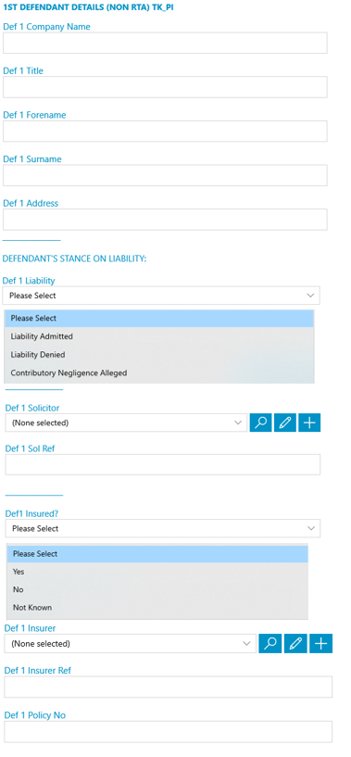351x757 pixels.
Task: Add a new Def 1 Insurer
Action: (x=321, y=644)
